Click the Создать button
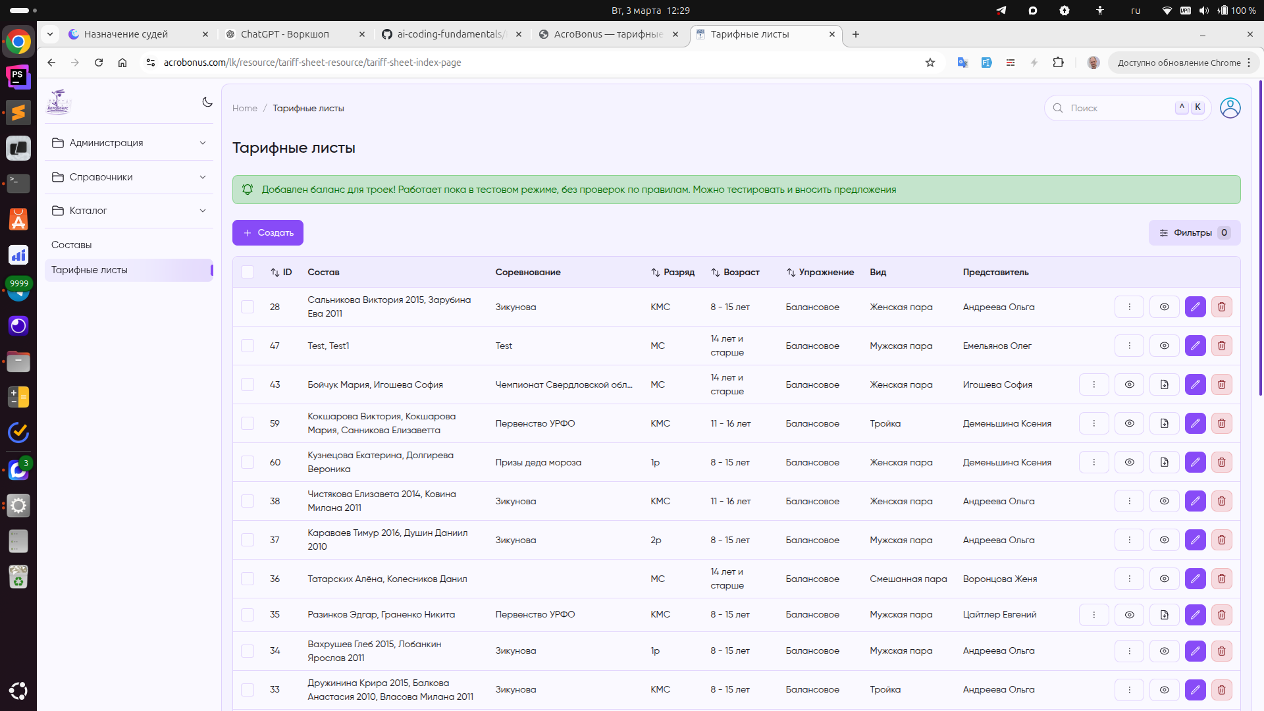 click(268, 232)
